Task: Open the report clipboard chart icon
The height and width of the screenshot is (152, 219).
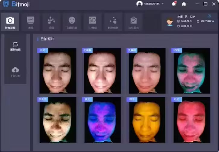Action: [x=133, y=22]
